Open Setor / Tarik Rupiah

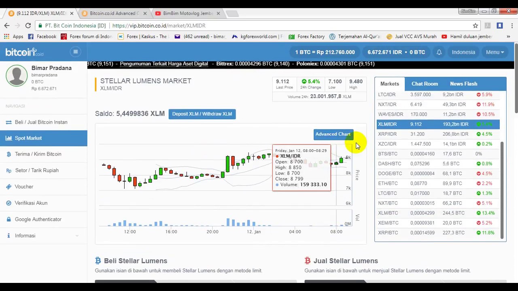coord(43,170)
